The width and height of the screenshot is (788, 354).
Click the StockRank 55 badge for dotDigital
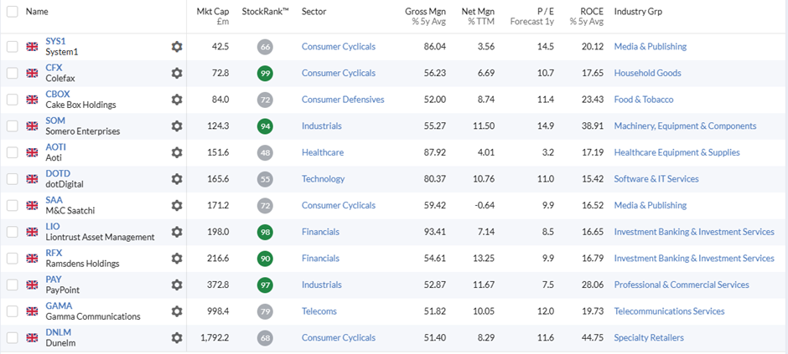(266, 179)
